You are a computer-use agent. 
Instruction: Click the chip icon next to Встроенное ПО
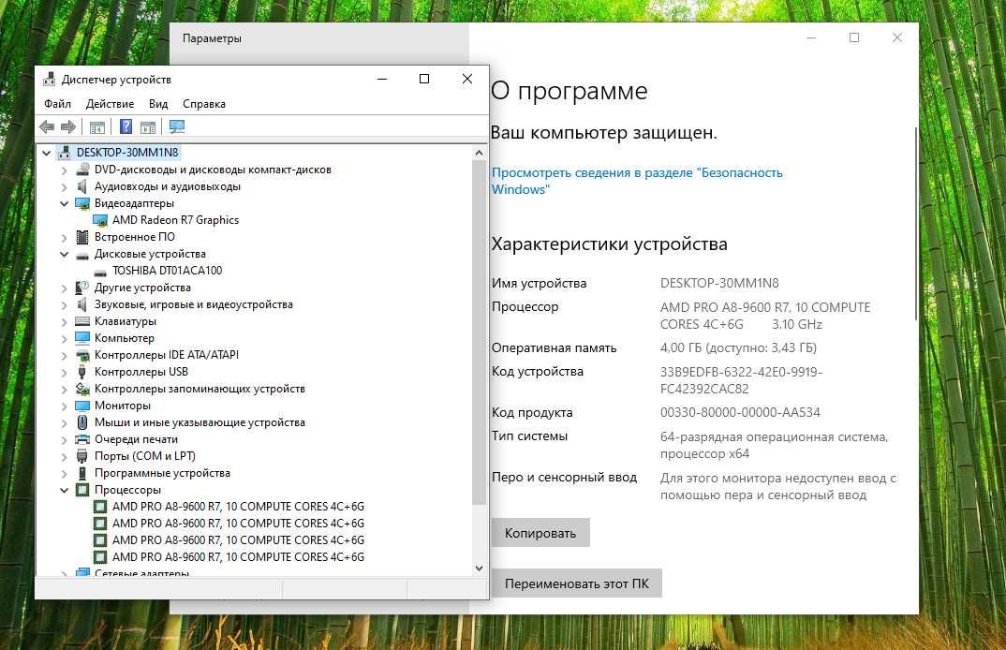coord(82,237)
